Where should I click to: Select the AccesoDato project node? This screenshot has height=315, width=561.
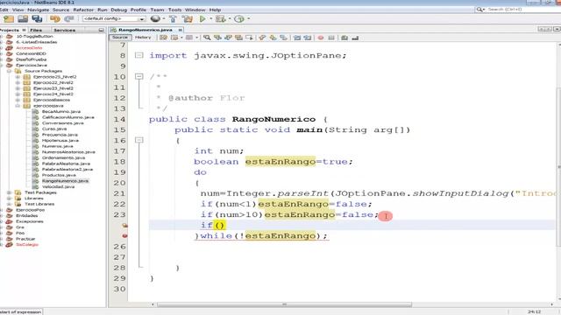coord(29,48)
